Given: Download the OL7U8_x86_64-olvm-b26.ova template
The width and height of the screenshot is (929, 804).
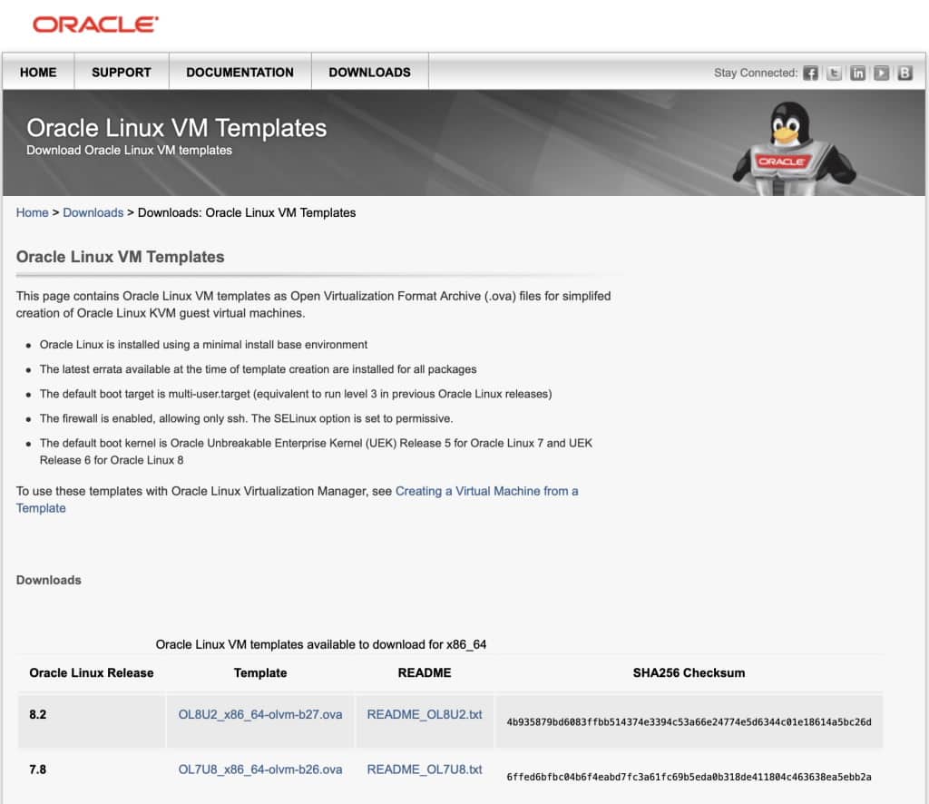Looking at the screenshot, I should tap(260, 769).
